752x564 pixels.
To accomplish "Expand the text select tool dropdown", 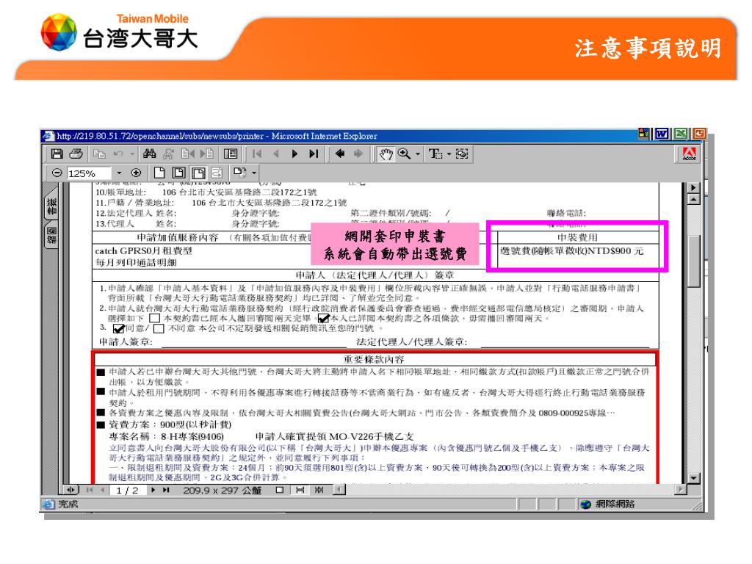I will pos(449,154).
